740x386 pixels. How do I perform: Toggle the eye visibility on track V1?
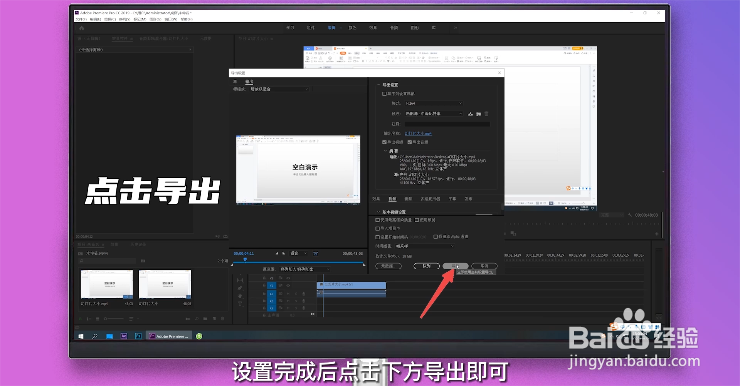coord(288,285)
